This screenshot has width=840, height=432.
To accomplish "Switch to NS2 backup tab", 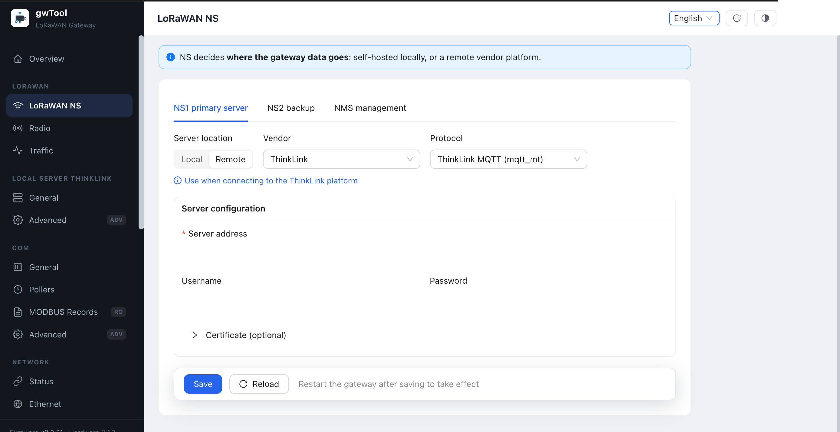I will tap(291, 108).
